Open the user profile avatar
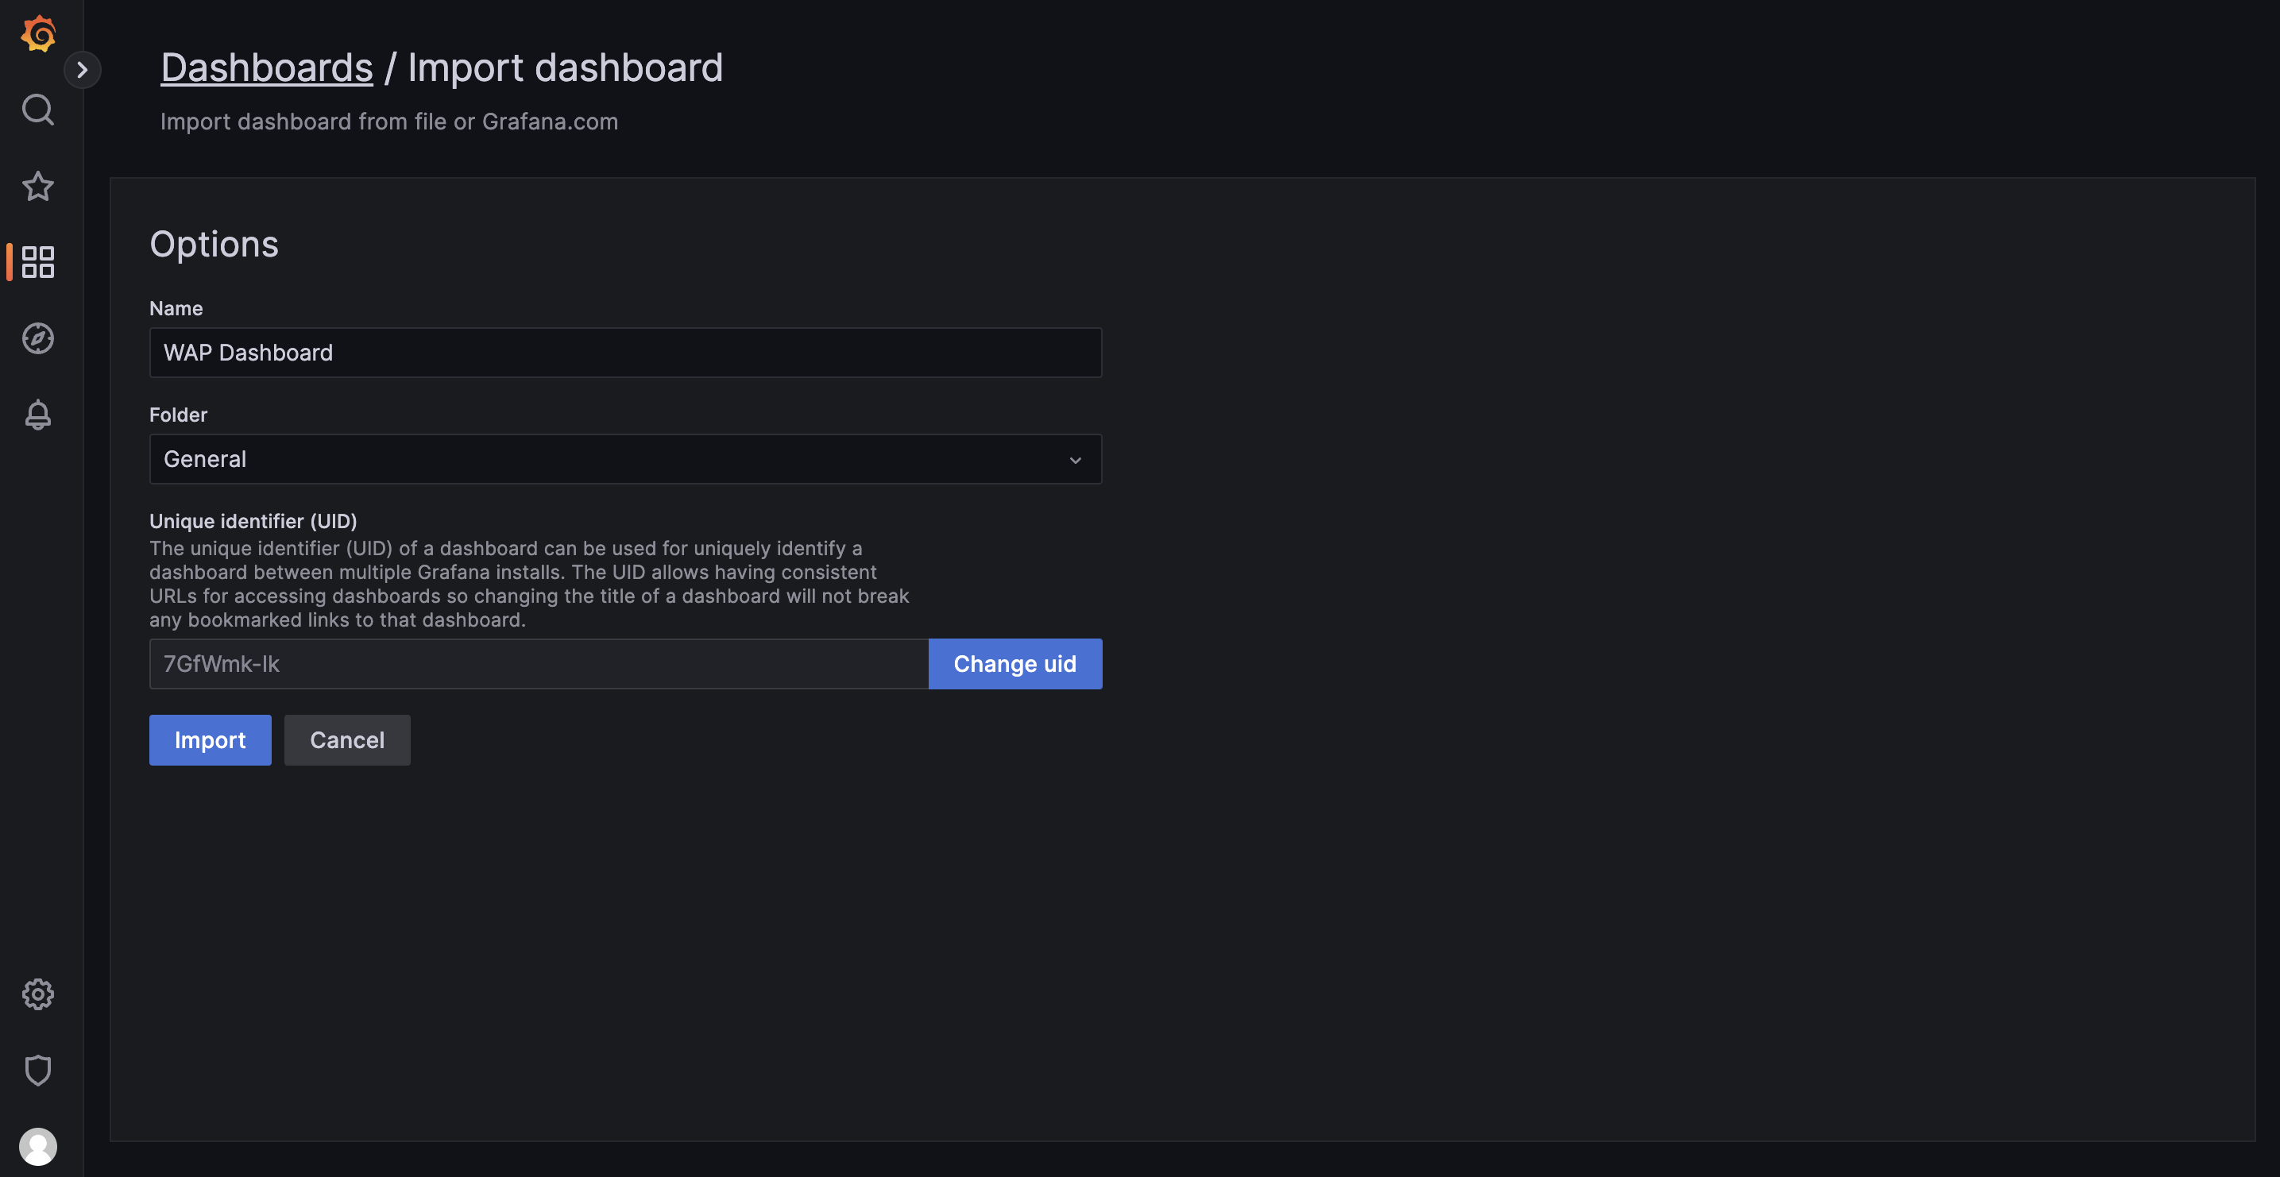 point(38,1146)
